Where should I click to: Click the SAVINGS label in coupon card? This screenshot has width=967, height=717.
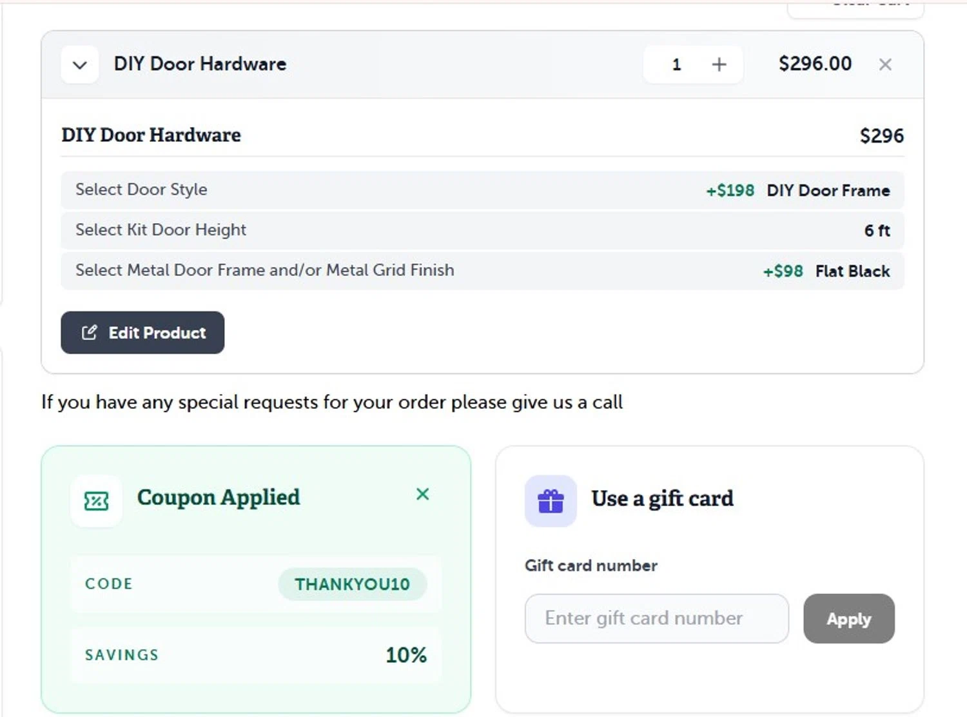click(x=122, y=655)
